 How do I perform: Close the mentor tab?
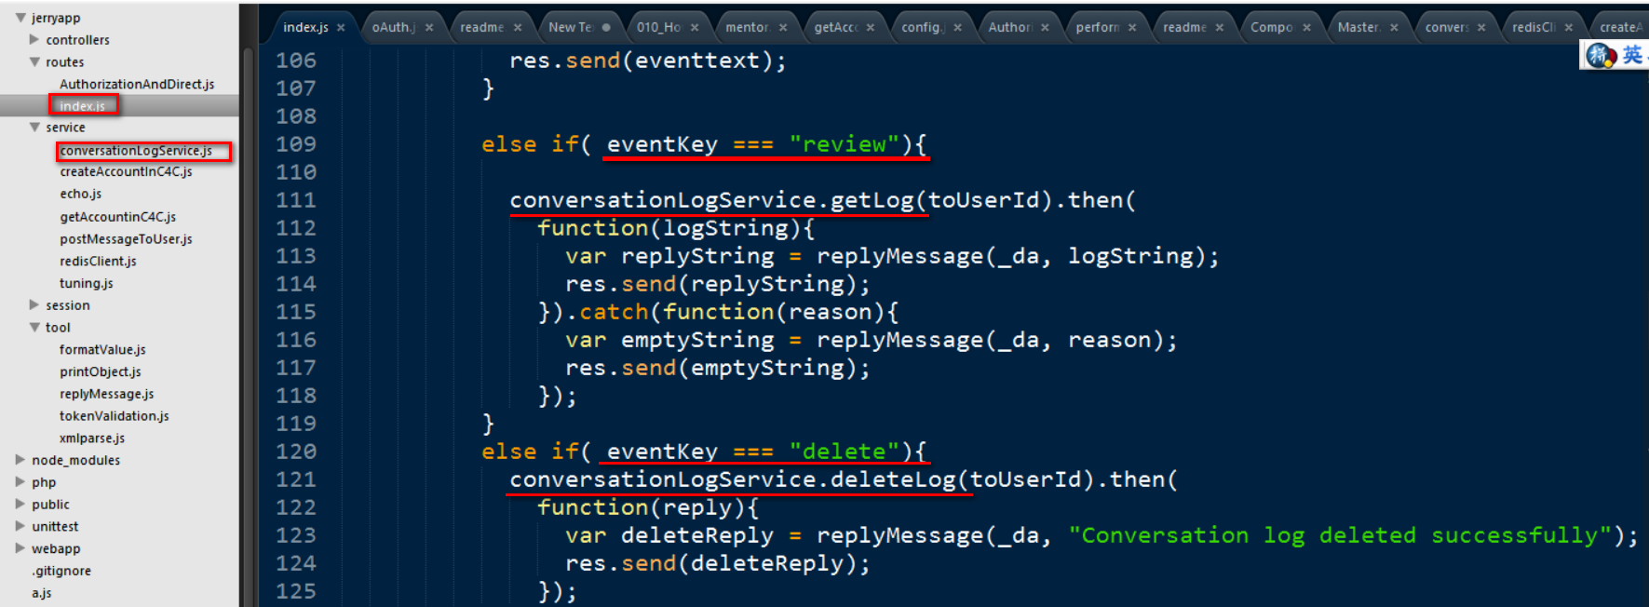pyautogui.click(x=783, y=28)
